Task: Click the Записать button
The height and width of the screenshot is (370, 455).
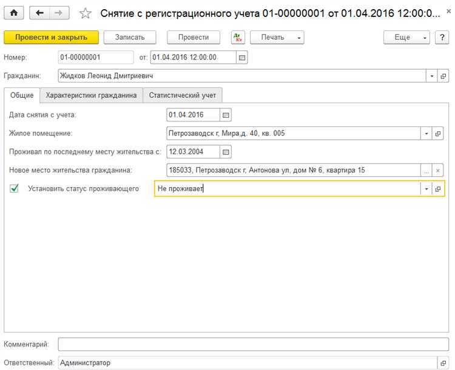Action: coord(130,38)
